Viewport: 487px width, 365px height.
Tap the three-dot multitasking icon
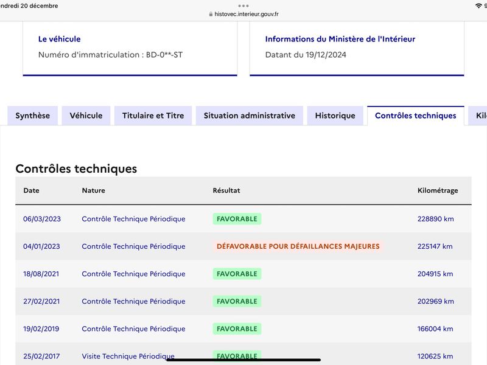pyautogui.click(x=243, y=5)
